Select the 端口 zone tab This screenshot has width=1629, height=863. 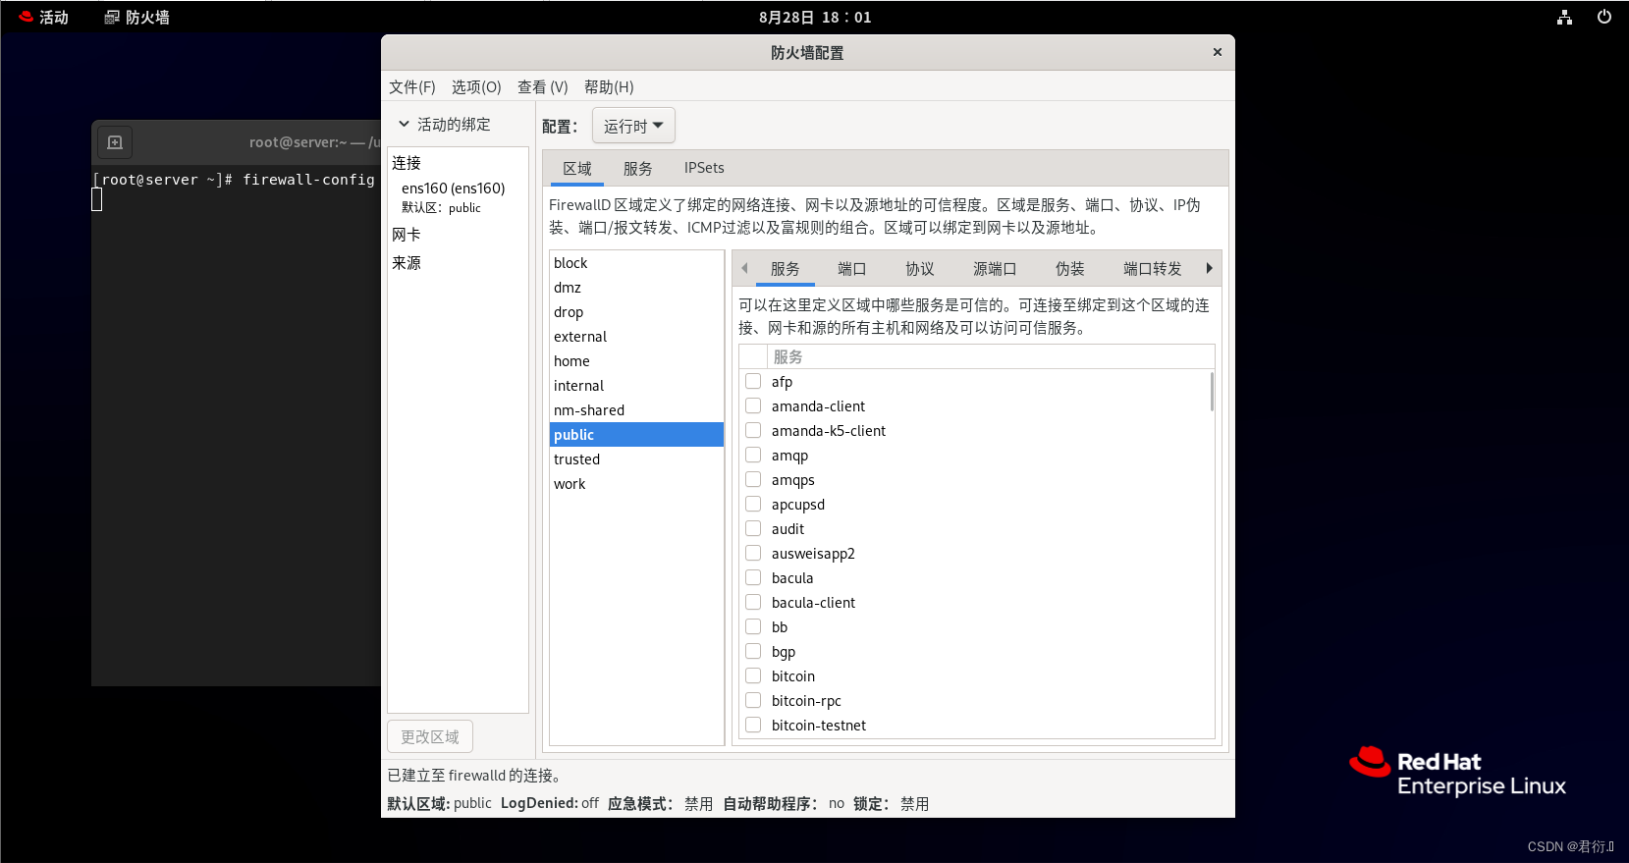tap(852, 269)
